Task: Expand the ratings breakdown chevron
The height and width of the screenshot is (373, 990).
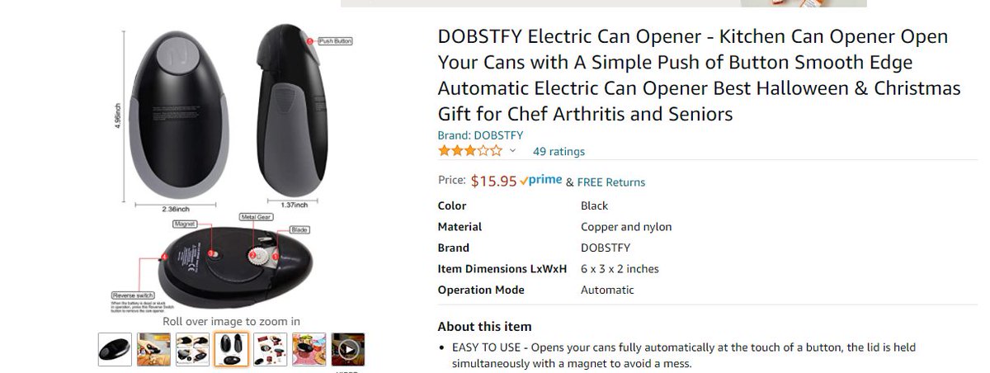Action: [512, 151]
